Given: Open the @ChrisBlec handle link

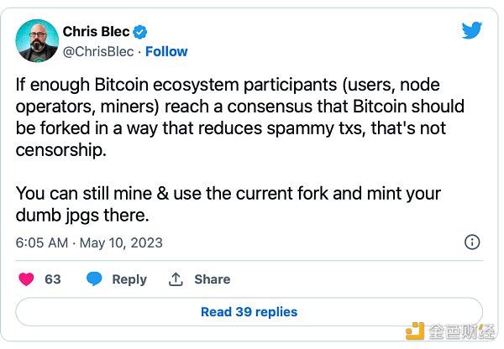Looking at the screenshot, I should click(x=99, y=51).
